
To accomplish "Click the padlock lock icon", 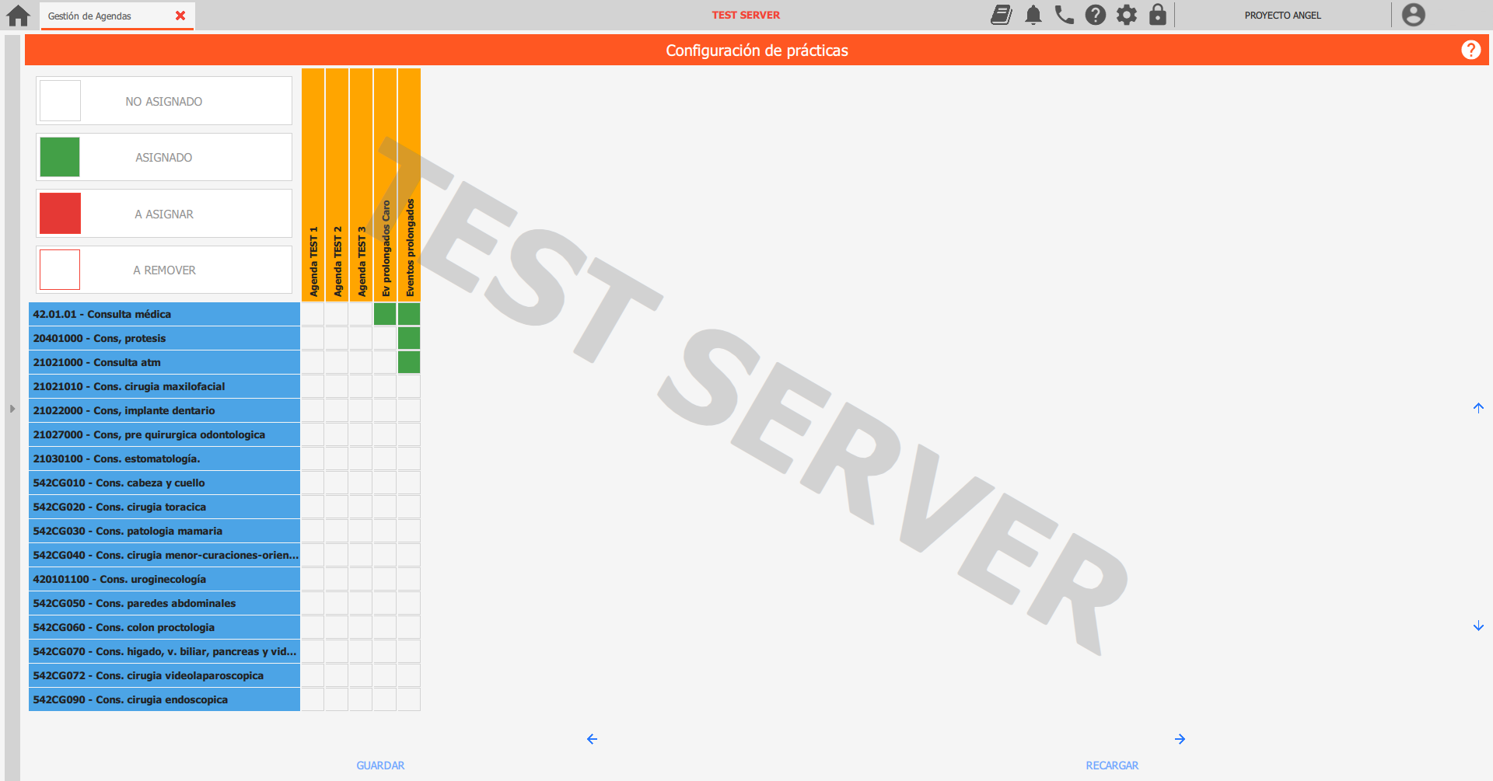I will coord(1158,15).
